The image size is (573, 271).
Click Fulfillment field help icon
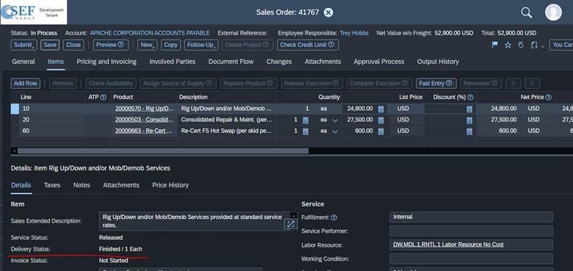334,217
